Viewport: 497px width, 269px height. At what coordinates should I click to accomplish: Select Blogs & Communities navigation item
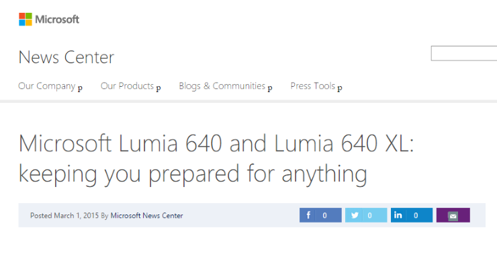[222, 86]
